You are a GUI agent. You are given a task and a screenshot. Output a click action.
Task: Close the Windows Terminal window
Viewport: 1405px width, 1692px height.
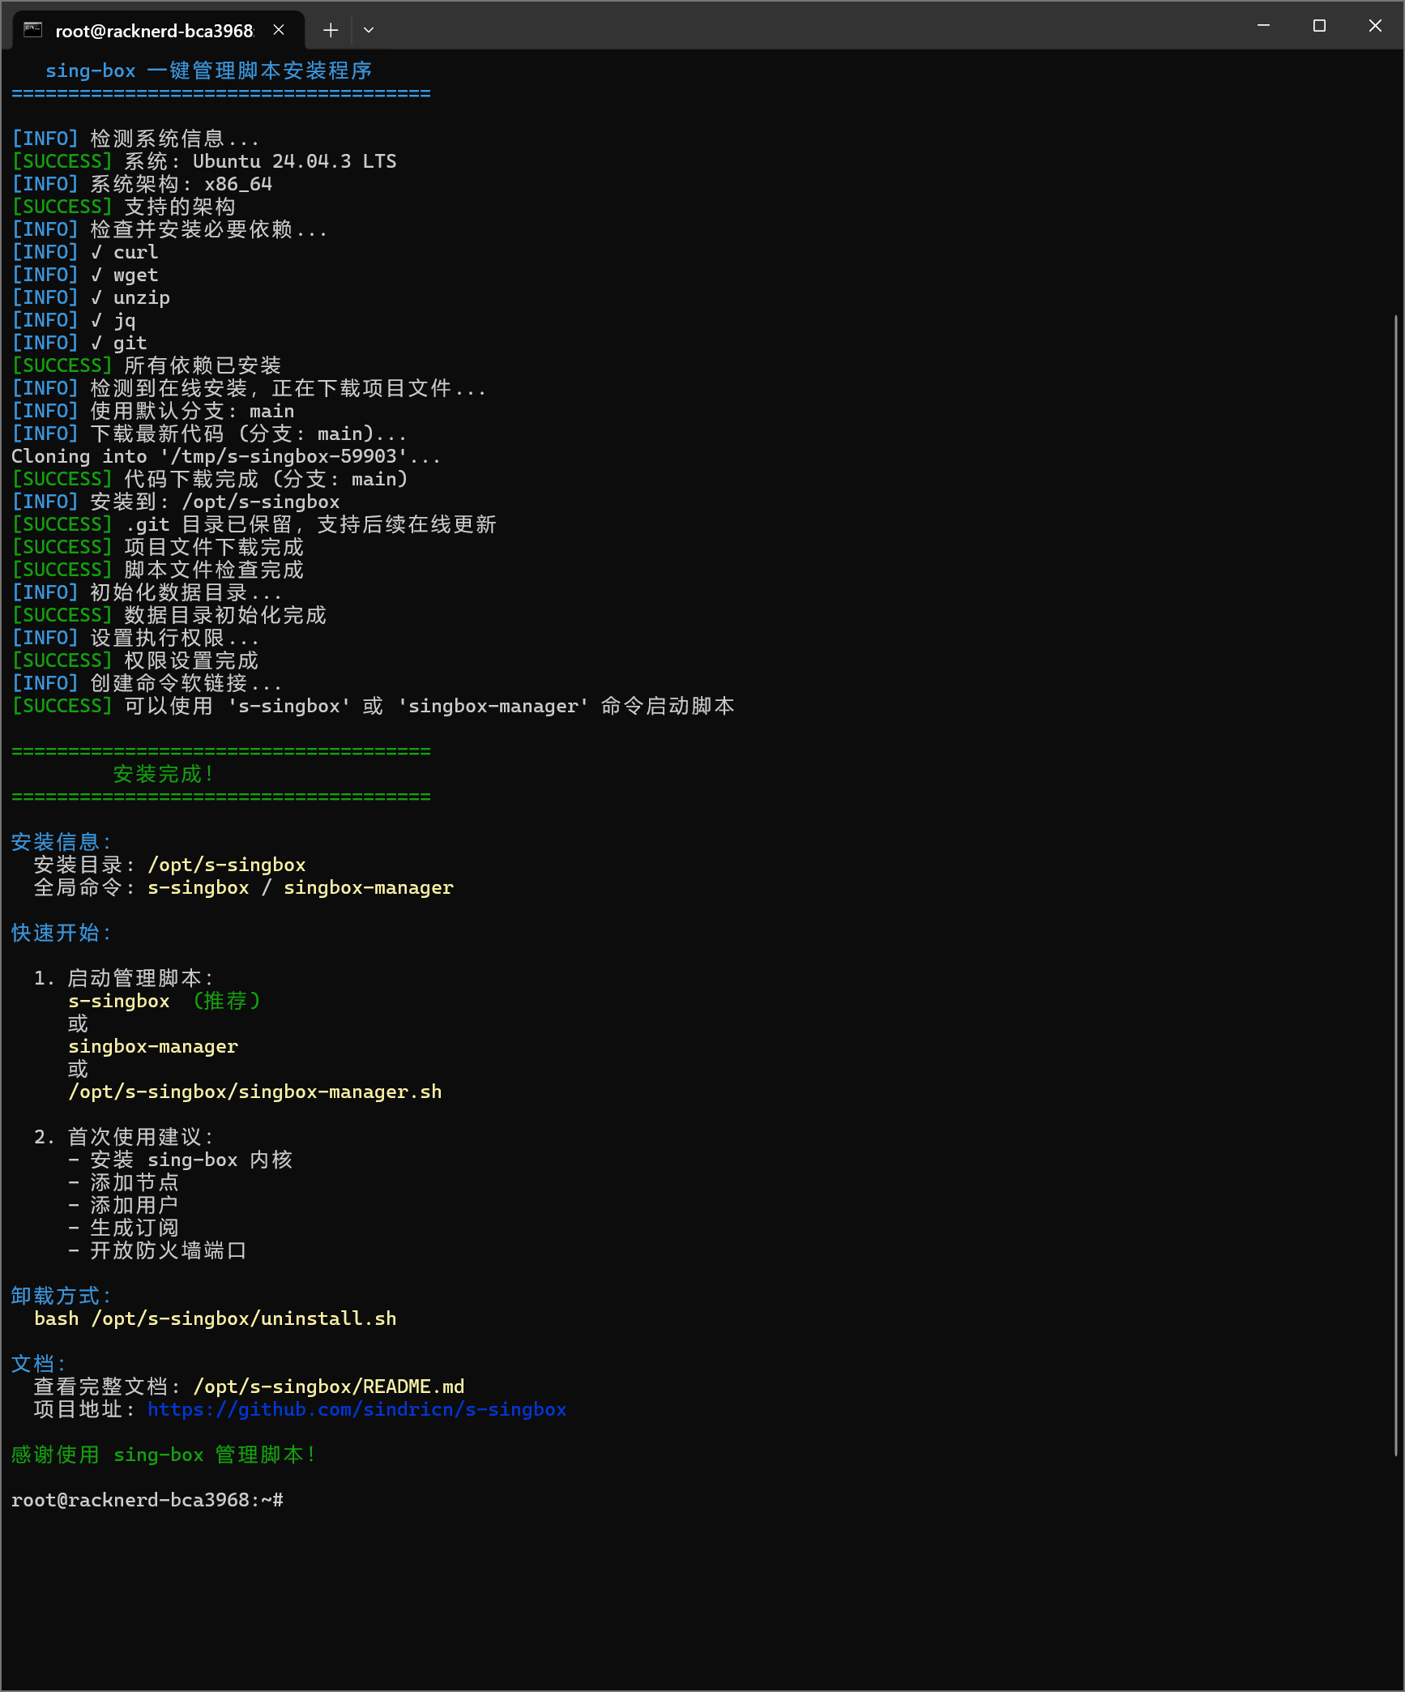click(1375, 25)
